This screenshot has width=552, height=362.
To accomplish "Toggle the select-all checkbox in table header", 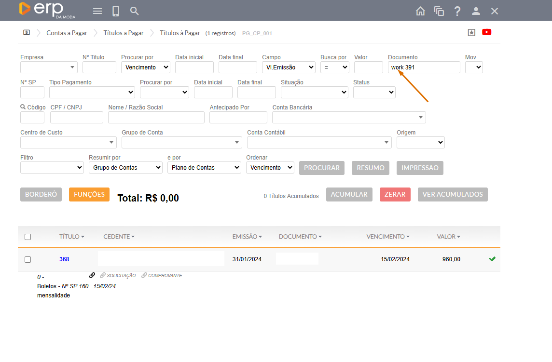I will click(28, 237).
